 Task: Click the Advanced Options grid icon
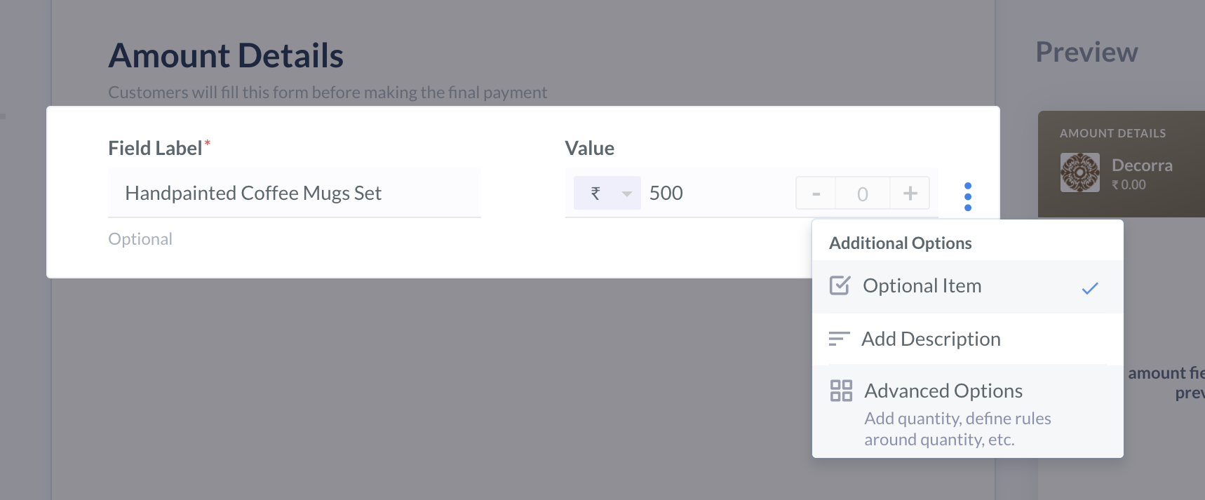click(x=841, y=391)
